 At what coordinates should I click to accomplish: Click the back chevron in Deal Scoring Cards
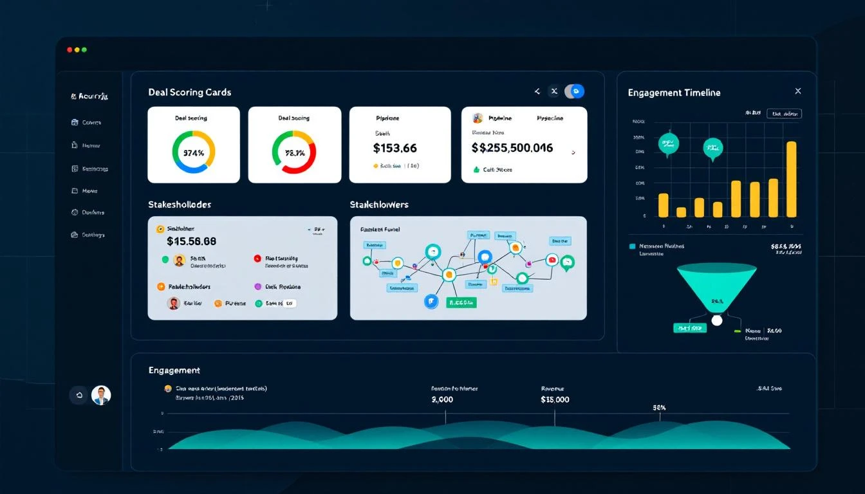pyautogui.click(x=537, y=91)
